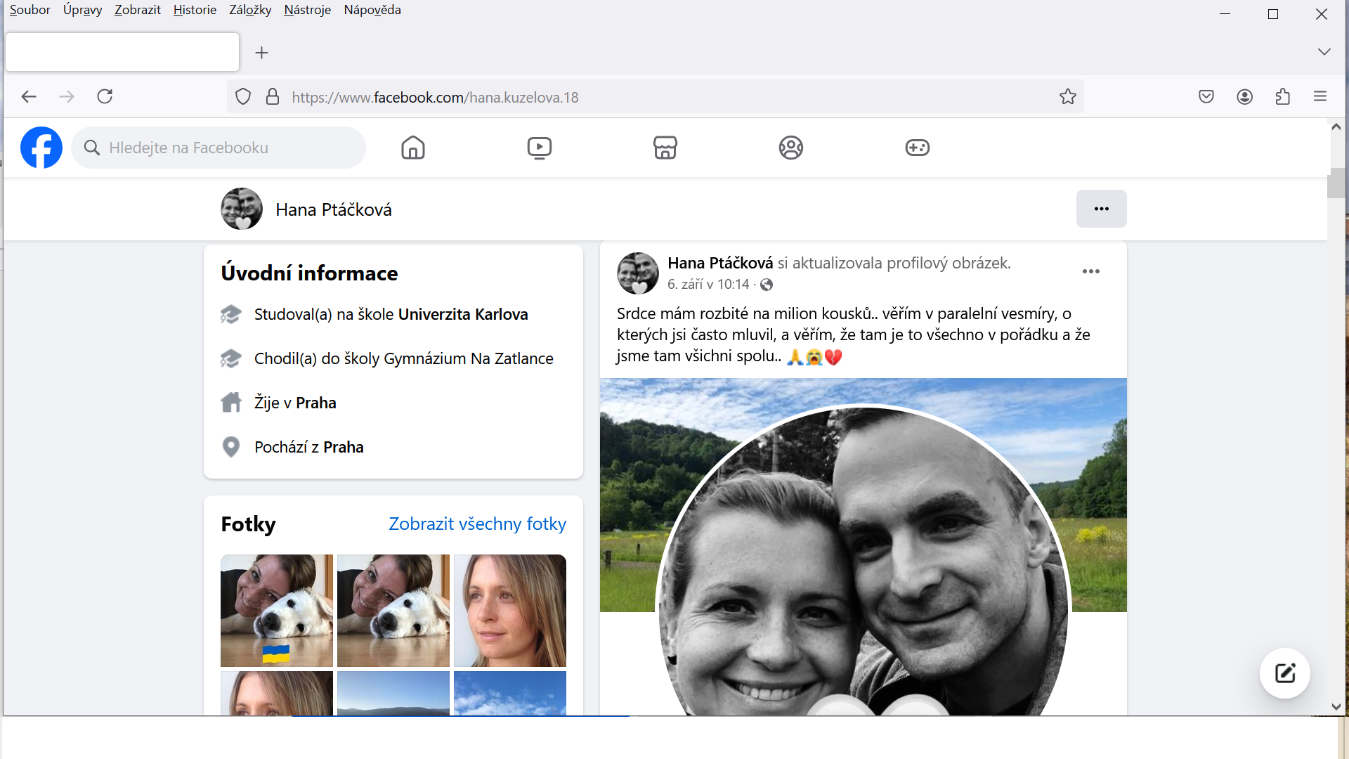Open the Marketplace storefront icon
Image resolution: width=1349 pixels, height=759 pixels.
(x=665, y=148)
